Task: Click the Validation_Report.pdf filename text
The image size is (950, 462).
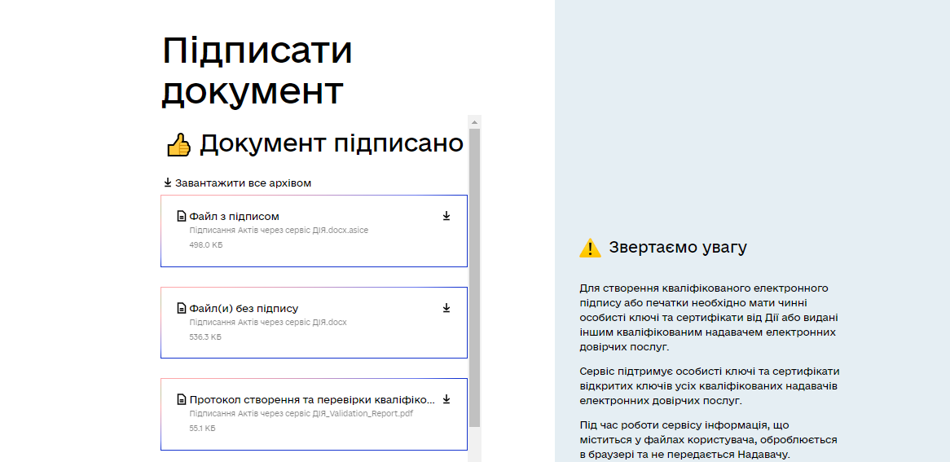Action: (x=301, y=414)
